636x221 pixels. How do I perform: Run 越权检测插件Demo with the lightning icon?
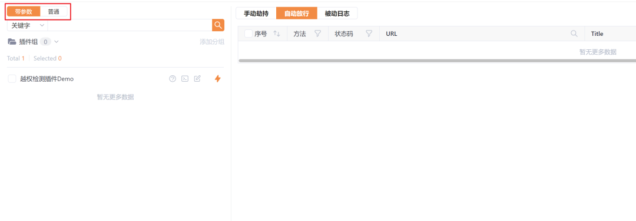[x=218, y=79]
